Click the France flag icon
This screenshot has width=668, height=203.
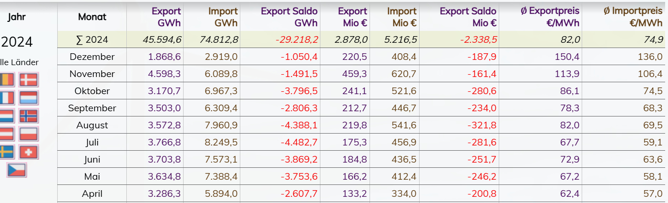tap(7, 98)
